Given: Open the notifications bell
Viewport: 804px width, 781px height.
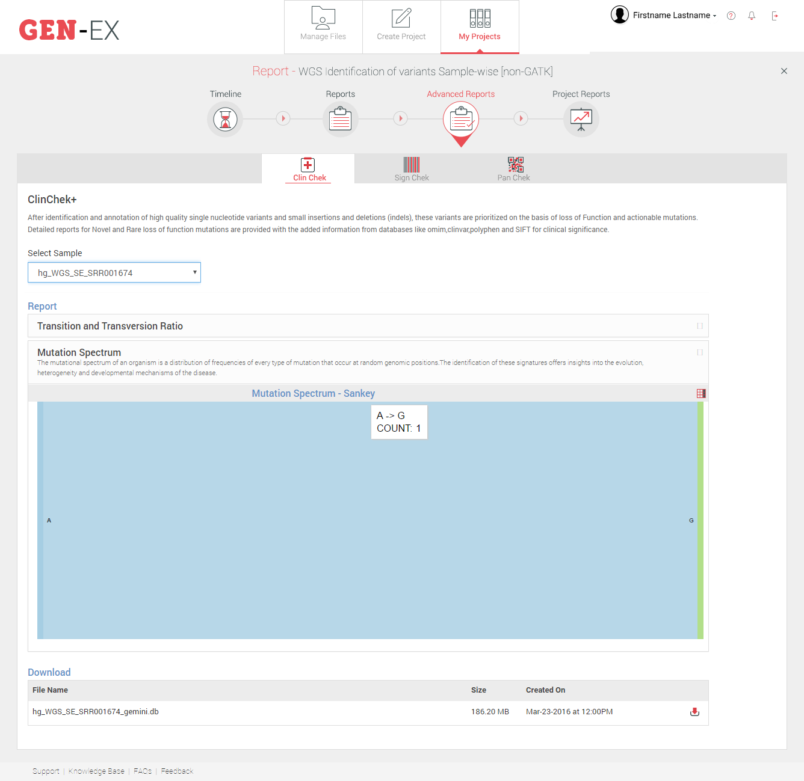Looking at the screenshot, I should [x=752, y=16].
